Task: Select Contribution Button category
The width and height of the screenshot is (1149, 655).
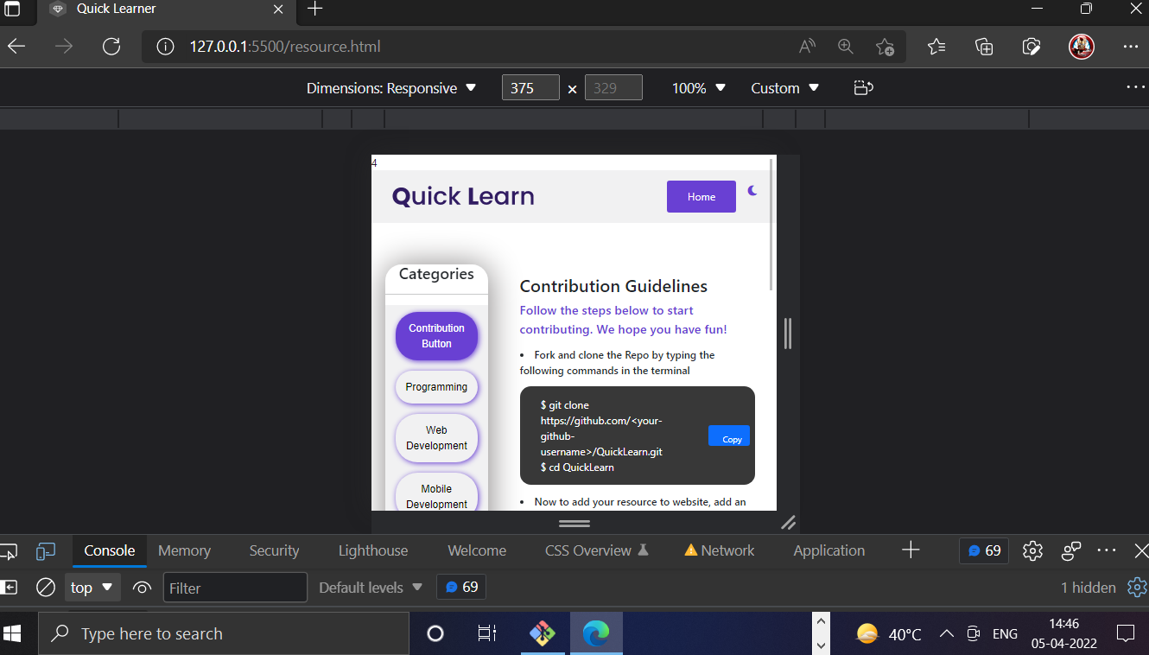Action: (x=436, y=336)
